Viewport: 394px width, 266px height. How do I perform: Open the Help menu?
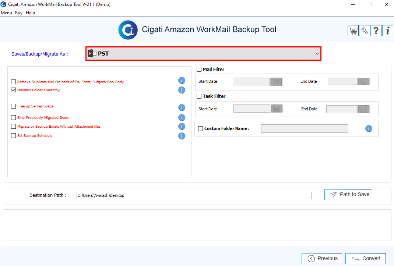click(31, 13)
